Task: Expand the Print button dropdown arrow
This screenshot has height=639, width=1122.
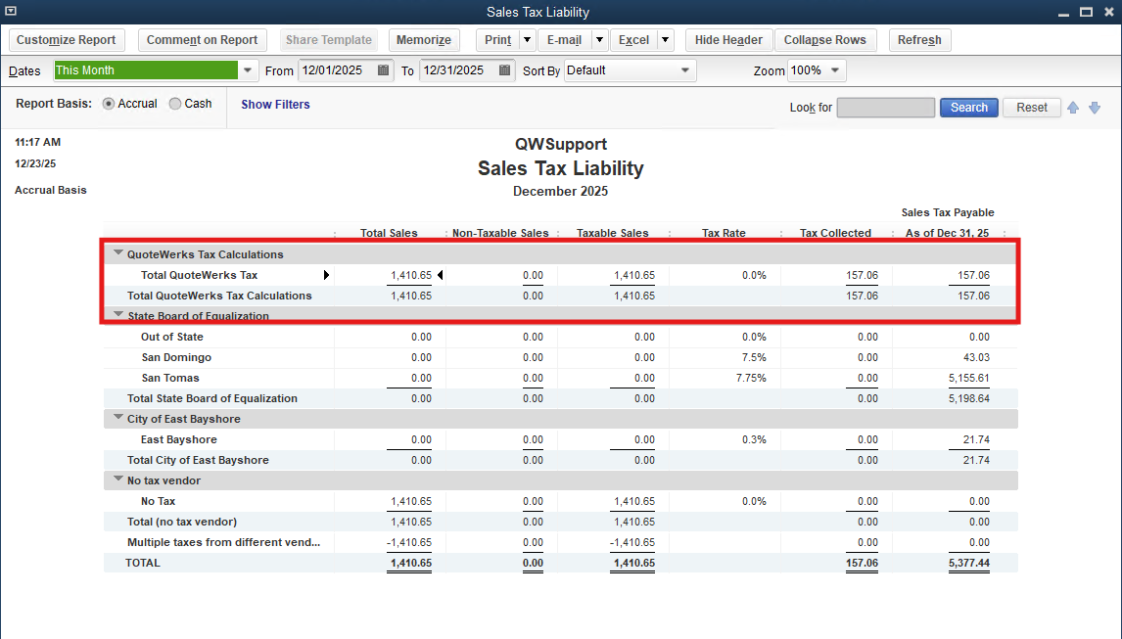Action: (527, 40)
